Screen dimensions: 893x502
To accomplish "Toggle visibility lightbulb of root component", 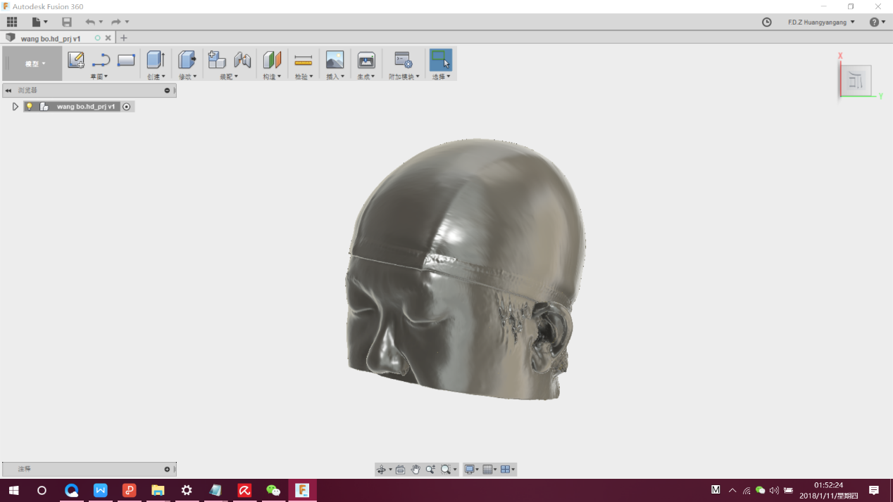I will click(x=30, y=107).
